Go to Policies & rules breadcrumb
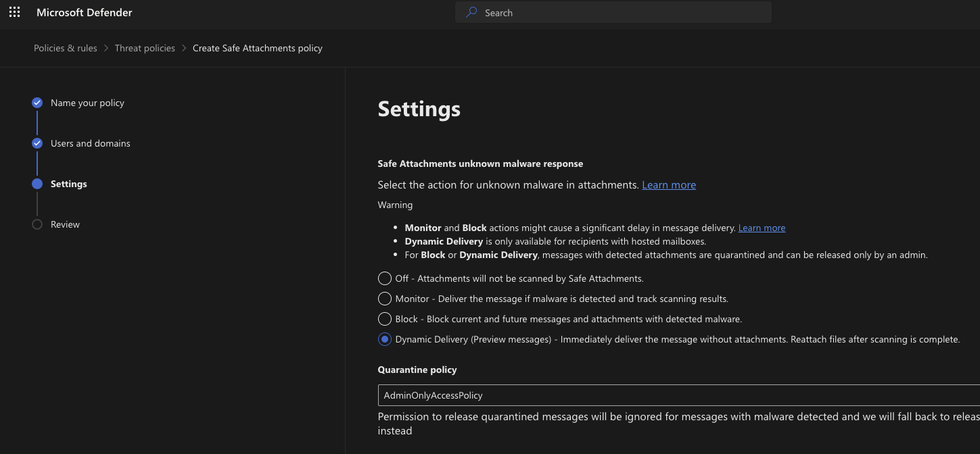980x454 pixels. (66, 48)
